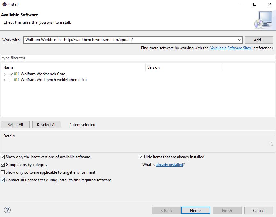This screenshot has height=217, width=276.
Task: Click the Cancel button
Action: pos(259,211)
